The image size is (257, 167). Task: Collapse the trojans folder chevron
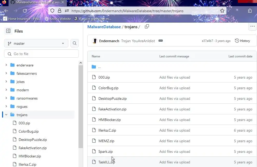pos(6,115)
